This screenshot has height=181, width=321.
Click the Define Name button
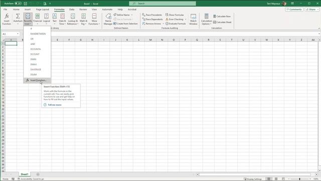pos(121,15)
